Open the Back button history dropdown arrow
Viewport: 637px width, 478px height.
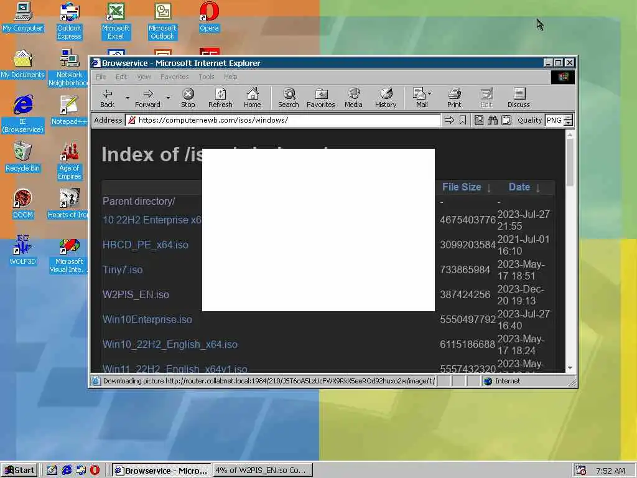[128, 98]
